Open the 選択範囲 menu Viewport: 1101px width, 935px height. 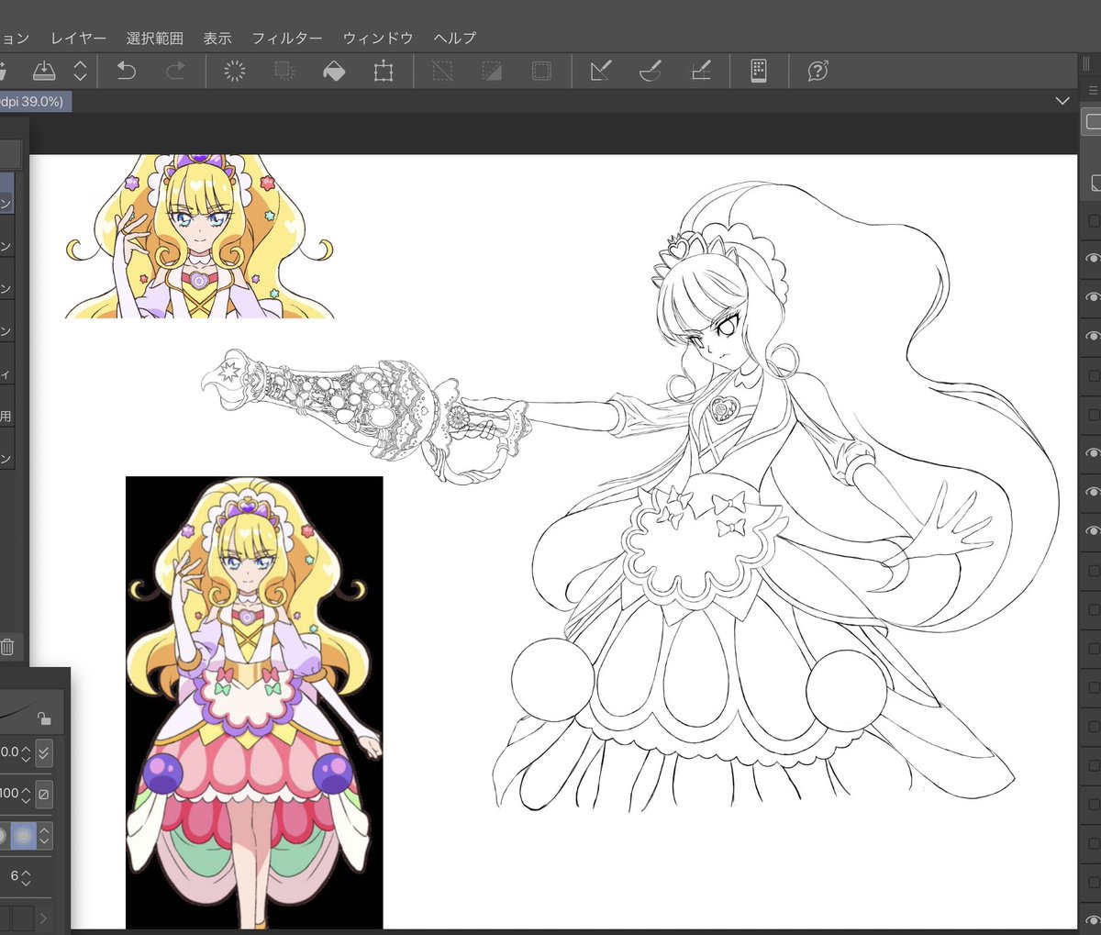(x=154, y=38)
